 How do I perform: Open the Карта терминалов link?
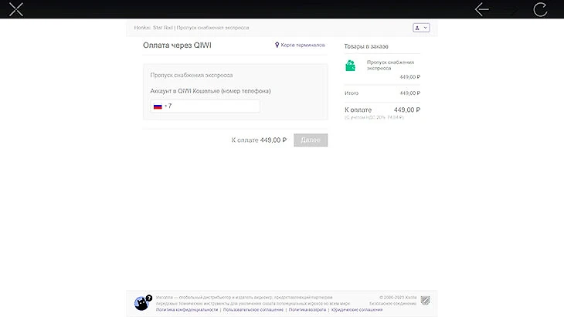pos(303,45)
